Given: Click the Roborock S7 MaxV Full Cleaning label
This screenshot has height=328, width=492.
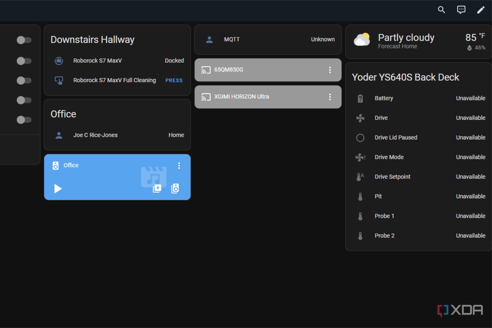Looking at the screenshot, I should pos(115,80).
